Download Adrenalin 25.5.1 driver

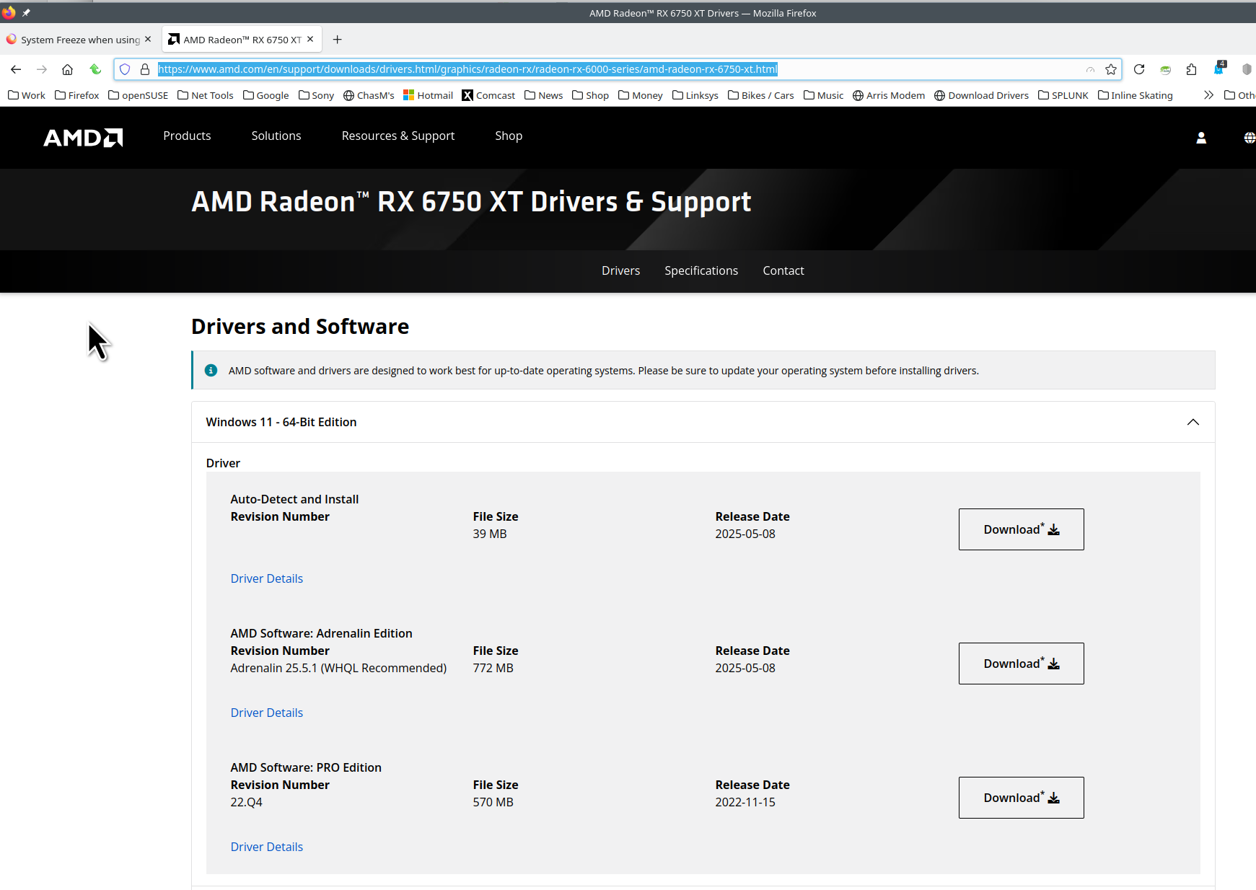(x=1021, y=664)
